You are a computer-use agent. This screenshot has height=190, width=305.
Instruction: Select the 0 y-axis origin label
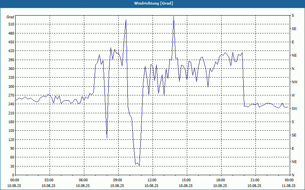pos(13,175)
